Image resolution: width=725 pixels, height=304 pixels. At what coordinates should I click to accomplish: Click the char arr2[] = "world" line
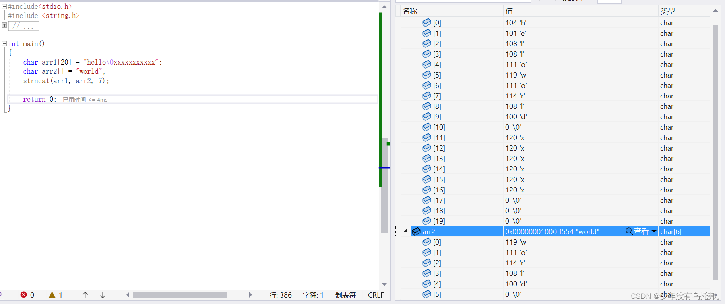64,71
